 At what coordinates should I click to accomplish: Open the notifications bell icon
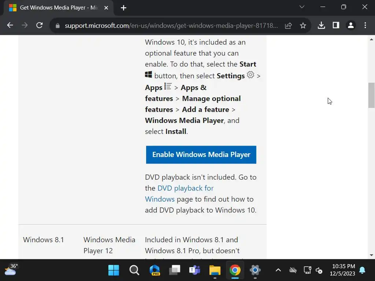coord(362,270)
